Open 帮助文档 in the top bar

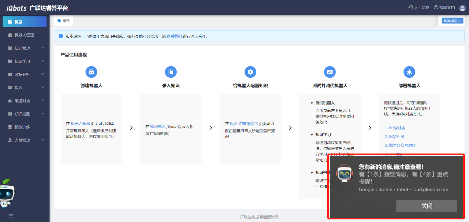point(444,8)
